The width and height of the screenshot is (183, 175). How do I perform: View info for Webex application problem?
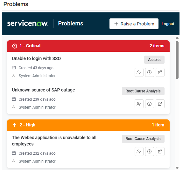pyautogui.click(x=149, y=151)
